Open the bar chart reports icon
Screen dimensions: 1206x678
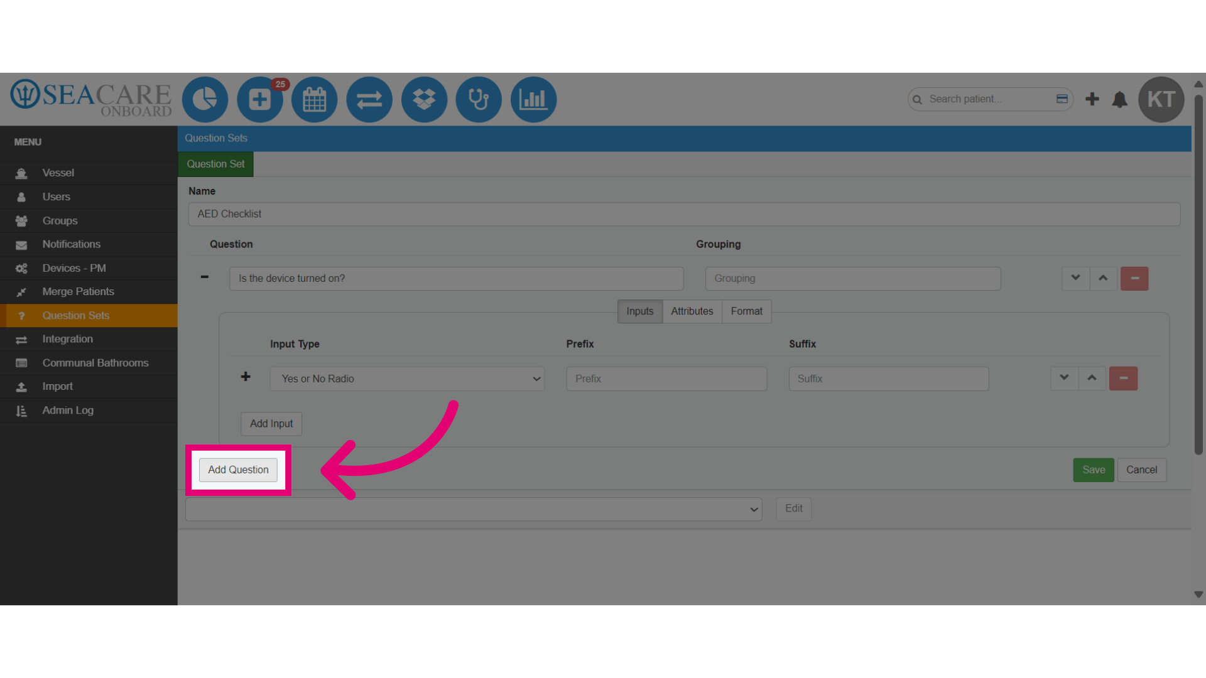533,99
